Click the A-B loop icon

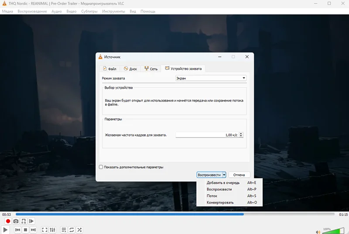pyautogui.click(x=24, y=221)
